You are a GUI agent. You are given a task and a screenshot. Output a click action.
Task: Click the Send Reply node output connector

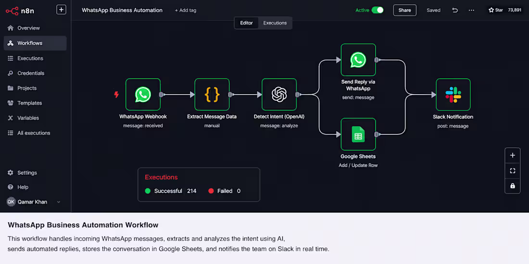377,60
